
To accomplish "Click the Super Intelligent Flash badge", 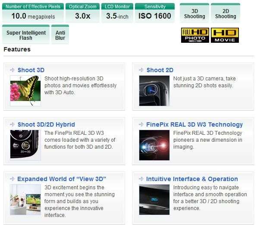I will 26,34.
